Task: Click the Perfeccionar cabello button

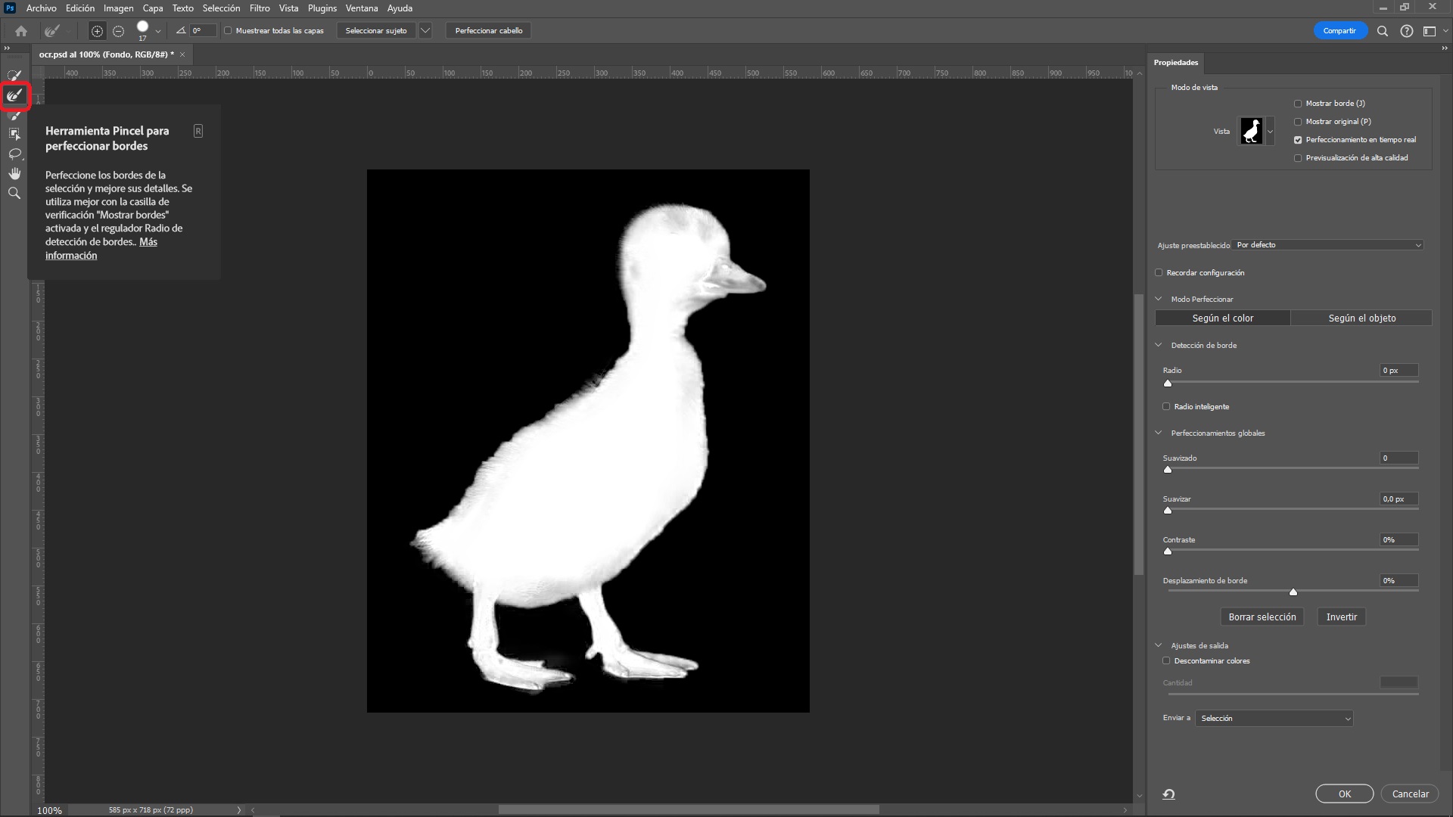Action: [489, 31]
